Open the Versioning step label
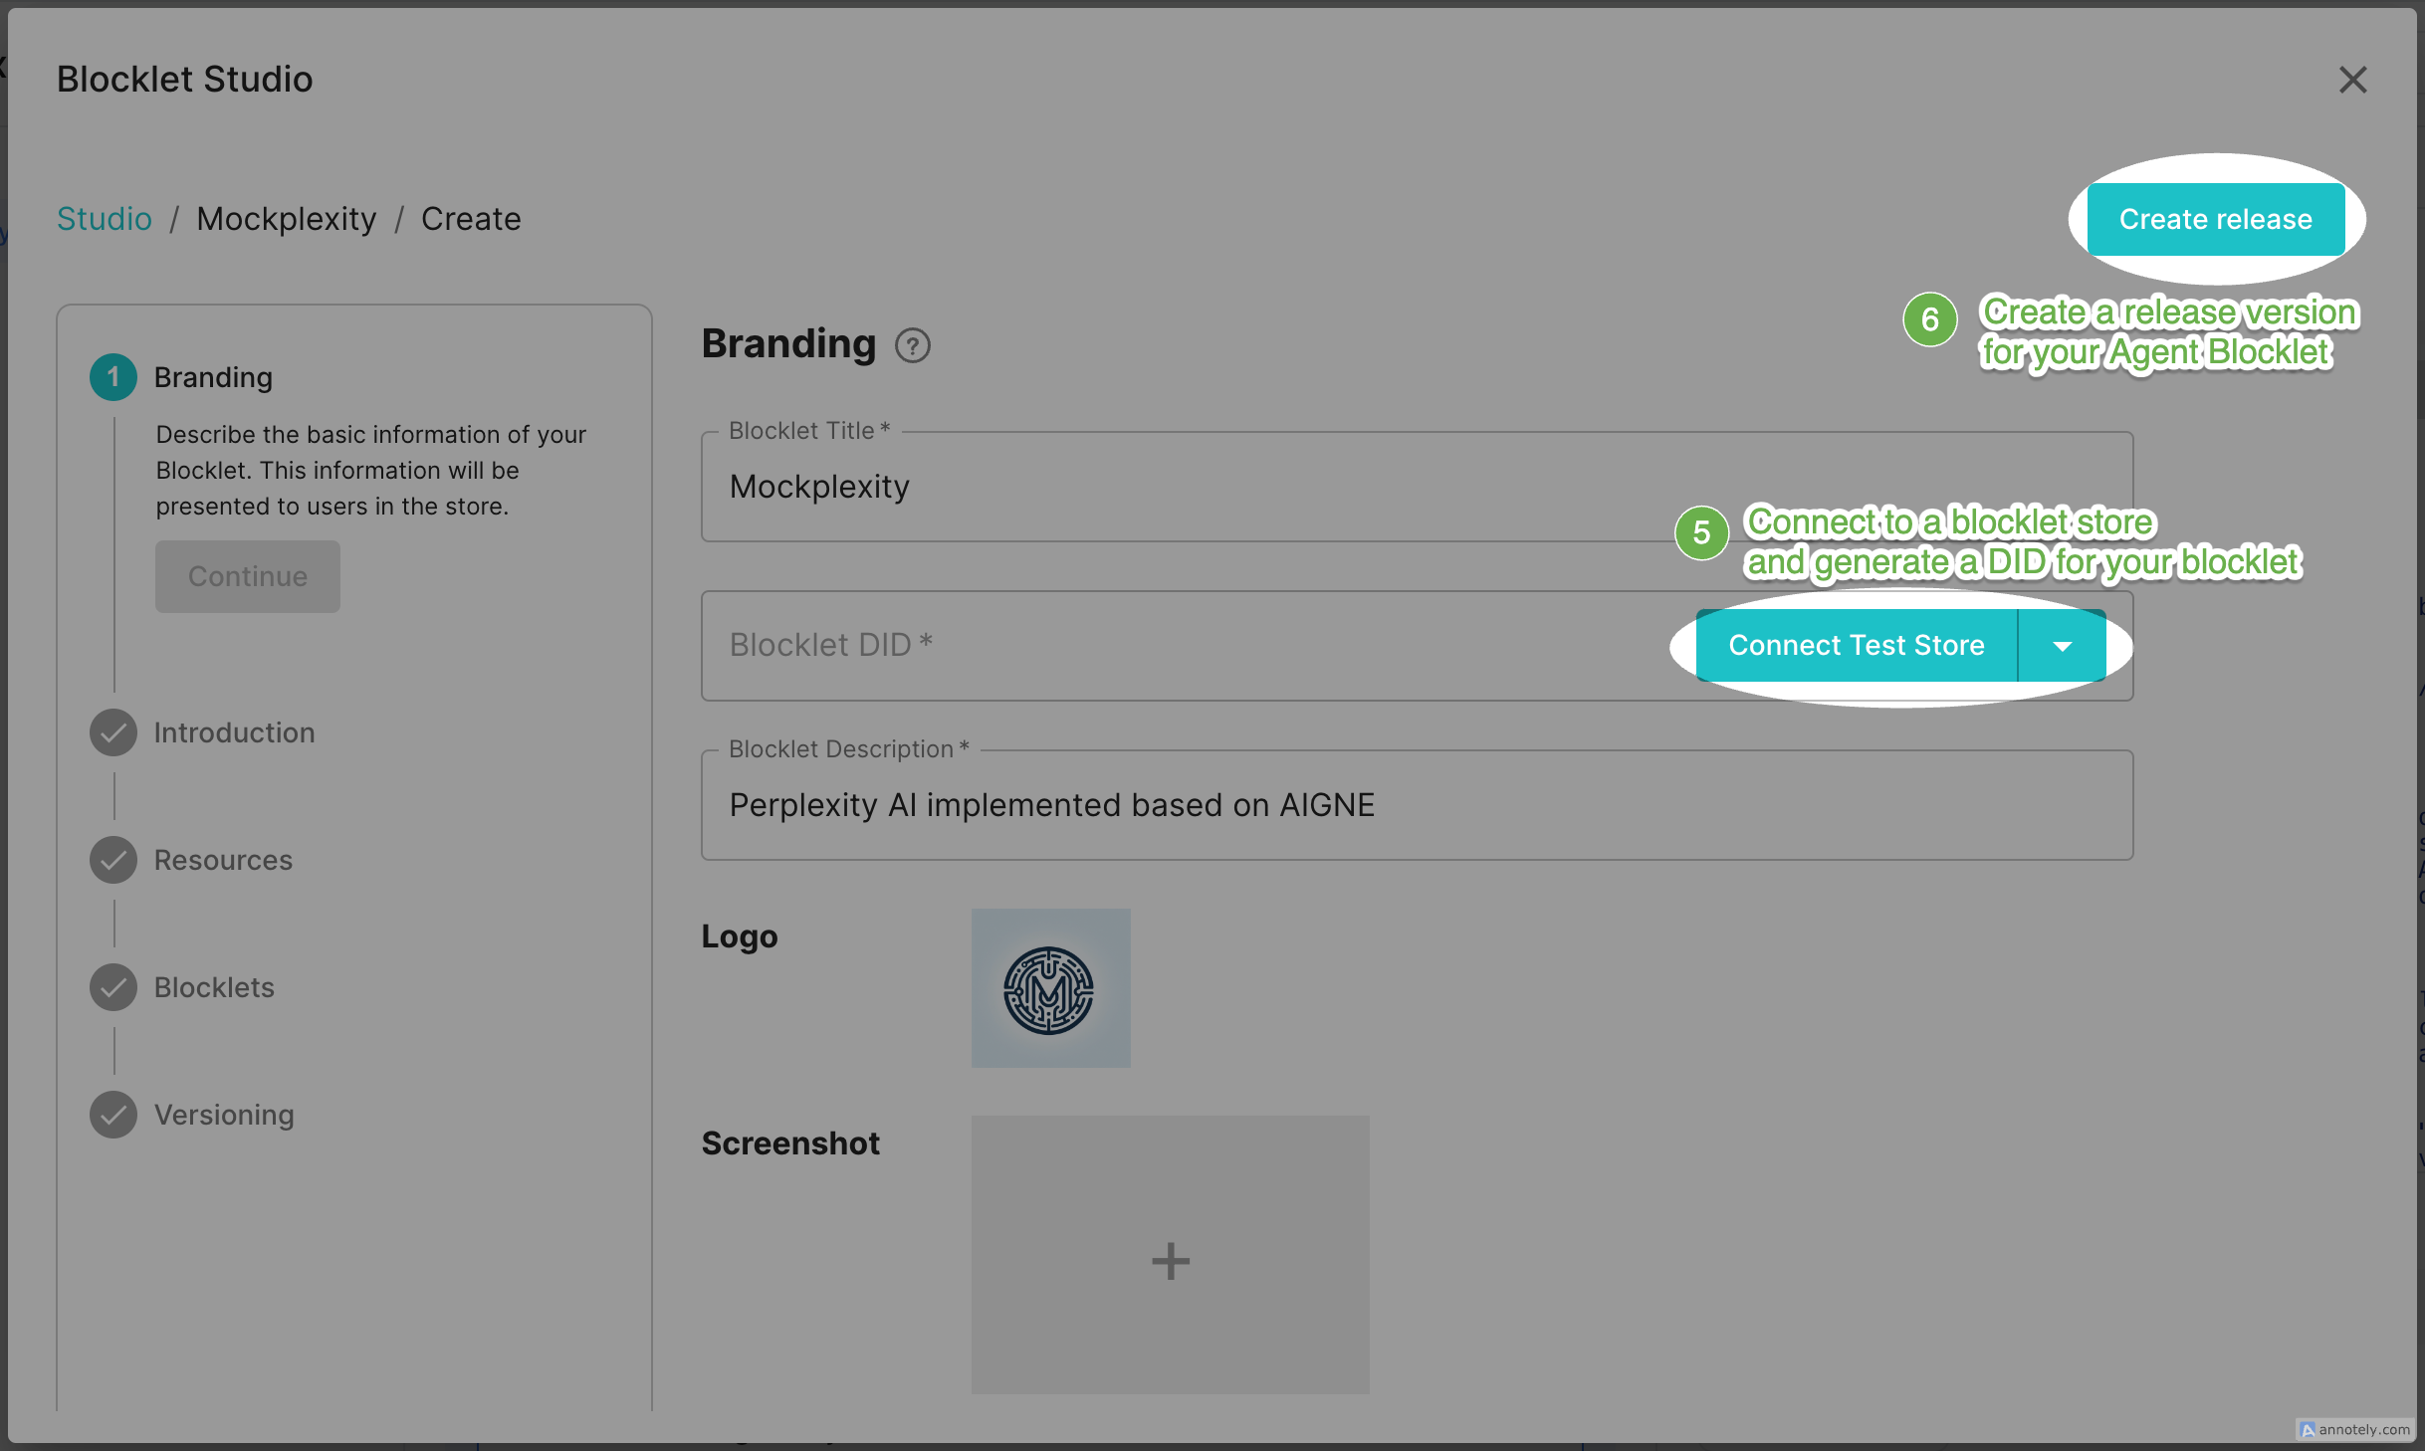 click(224, 1115)
